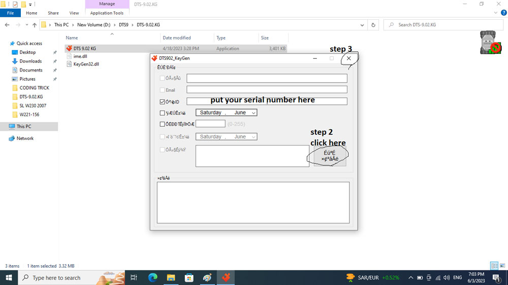508x285 pixels.
Task: Open Microsoft Edge from the taskbar
Action: (x=152, y=277)
